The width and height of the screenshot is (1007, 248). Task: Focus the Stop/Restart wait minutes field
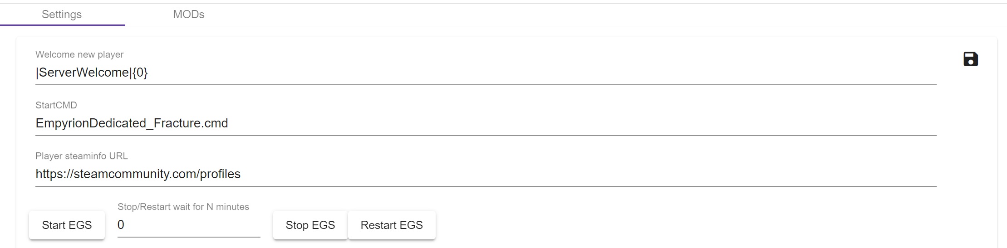point(189,225)
